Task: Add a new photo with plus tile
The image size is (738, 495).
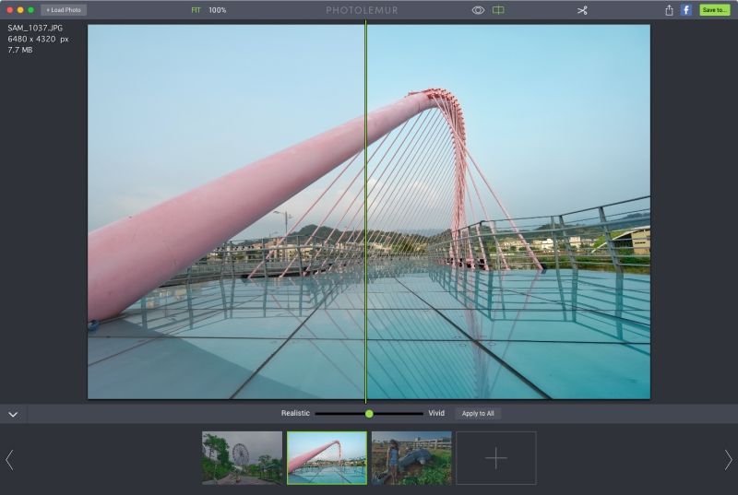Action: 496,458
